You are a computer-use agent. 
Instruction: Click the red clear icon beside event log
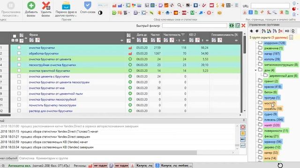(243, 127)
